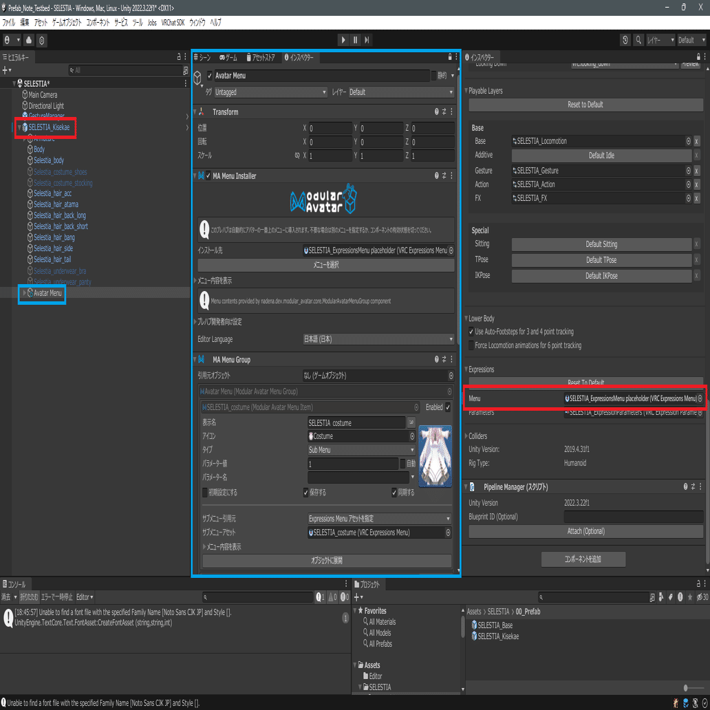
Task: Toggle lock on the right Inspector panel
Action: pos(698,57)
